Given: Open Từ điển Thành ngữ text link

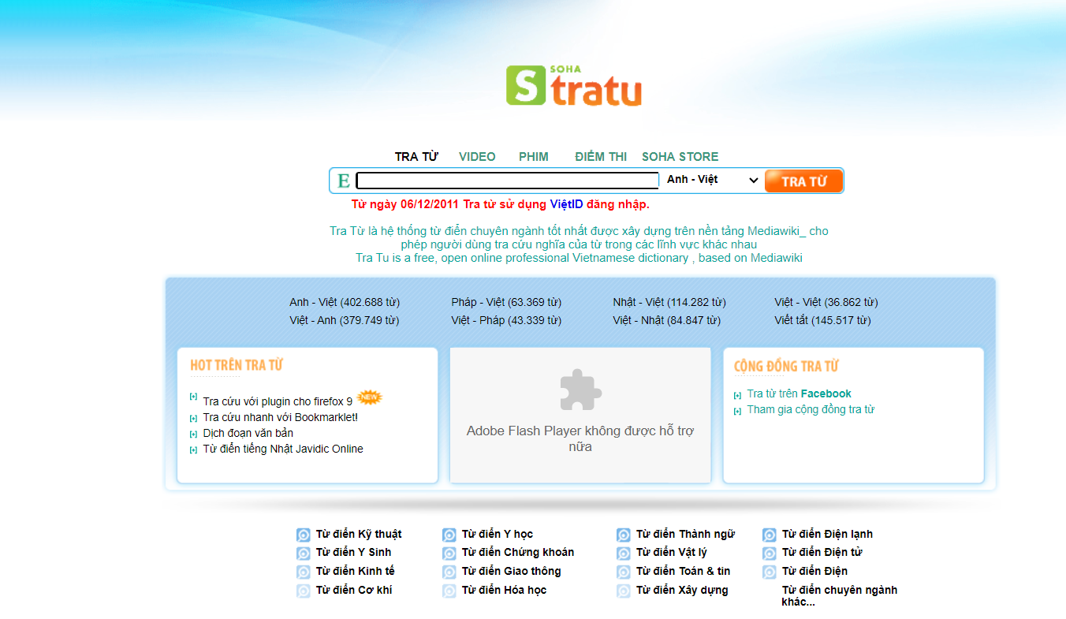Looking at the screenshot, I should [x=685, y=534].
